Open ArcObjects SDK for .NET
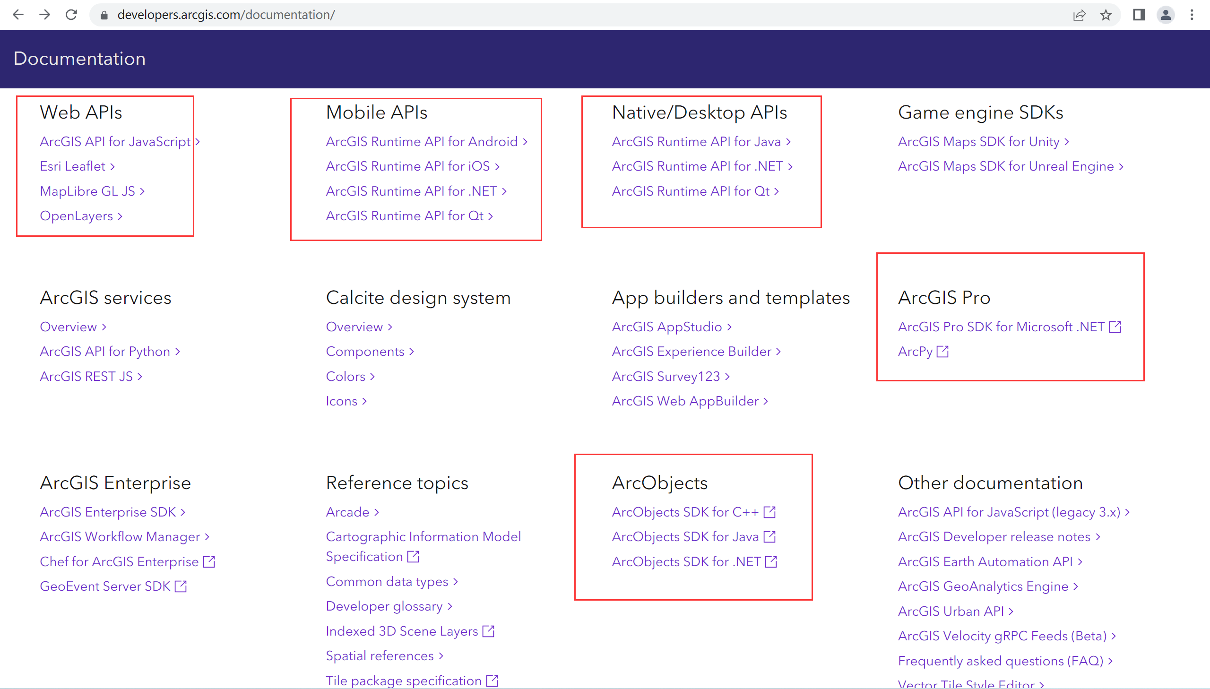Viewport: 1210px width, 689px height. 695,562
